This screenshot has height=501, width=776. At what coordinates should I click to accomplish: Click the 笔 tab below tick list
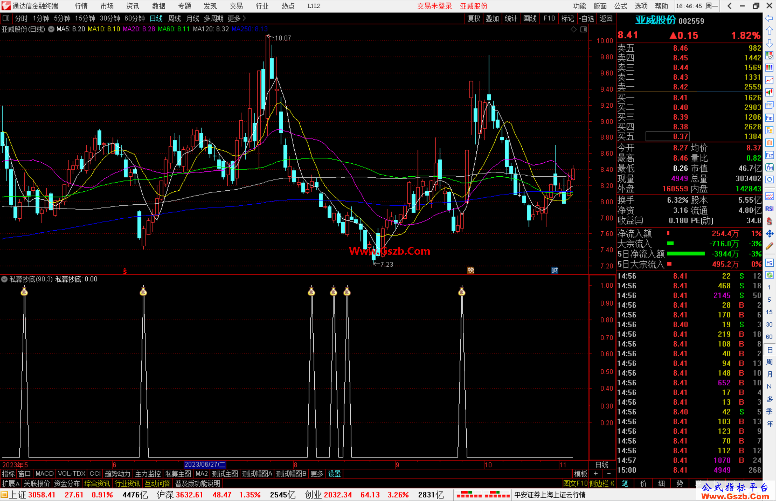pos(625,483)
